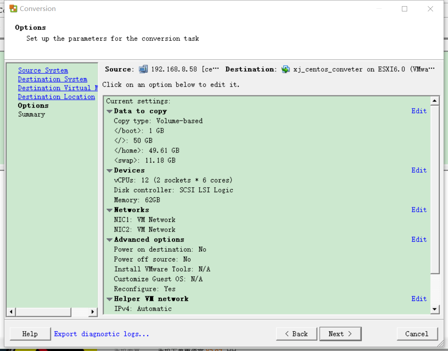Cancel the conversion wizard
448x351 pixels.
[416, 334]
